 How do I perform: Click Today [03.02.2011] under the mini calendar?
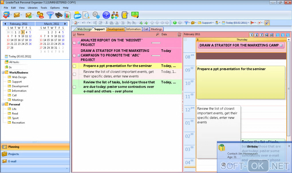point(18,57)
